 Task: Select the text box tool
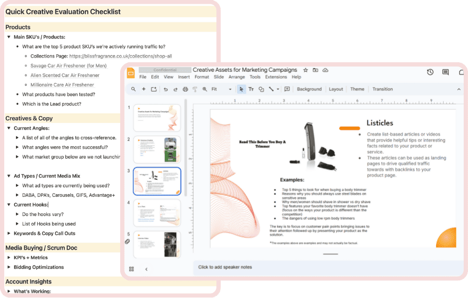[251, 89]
